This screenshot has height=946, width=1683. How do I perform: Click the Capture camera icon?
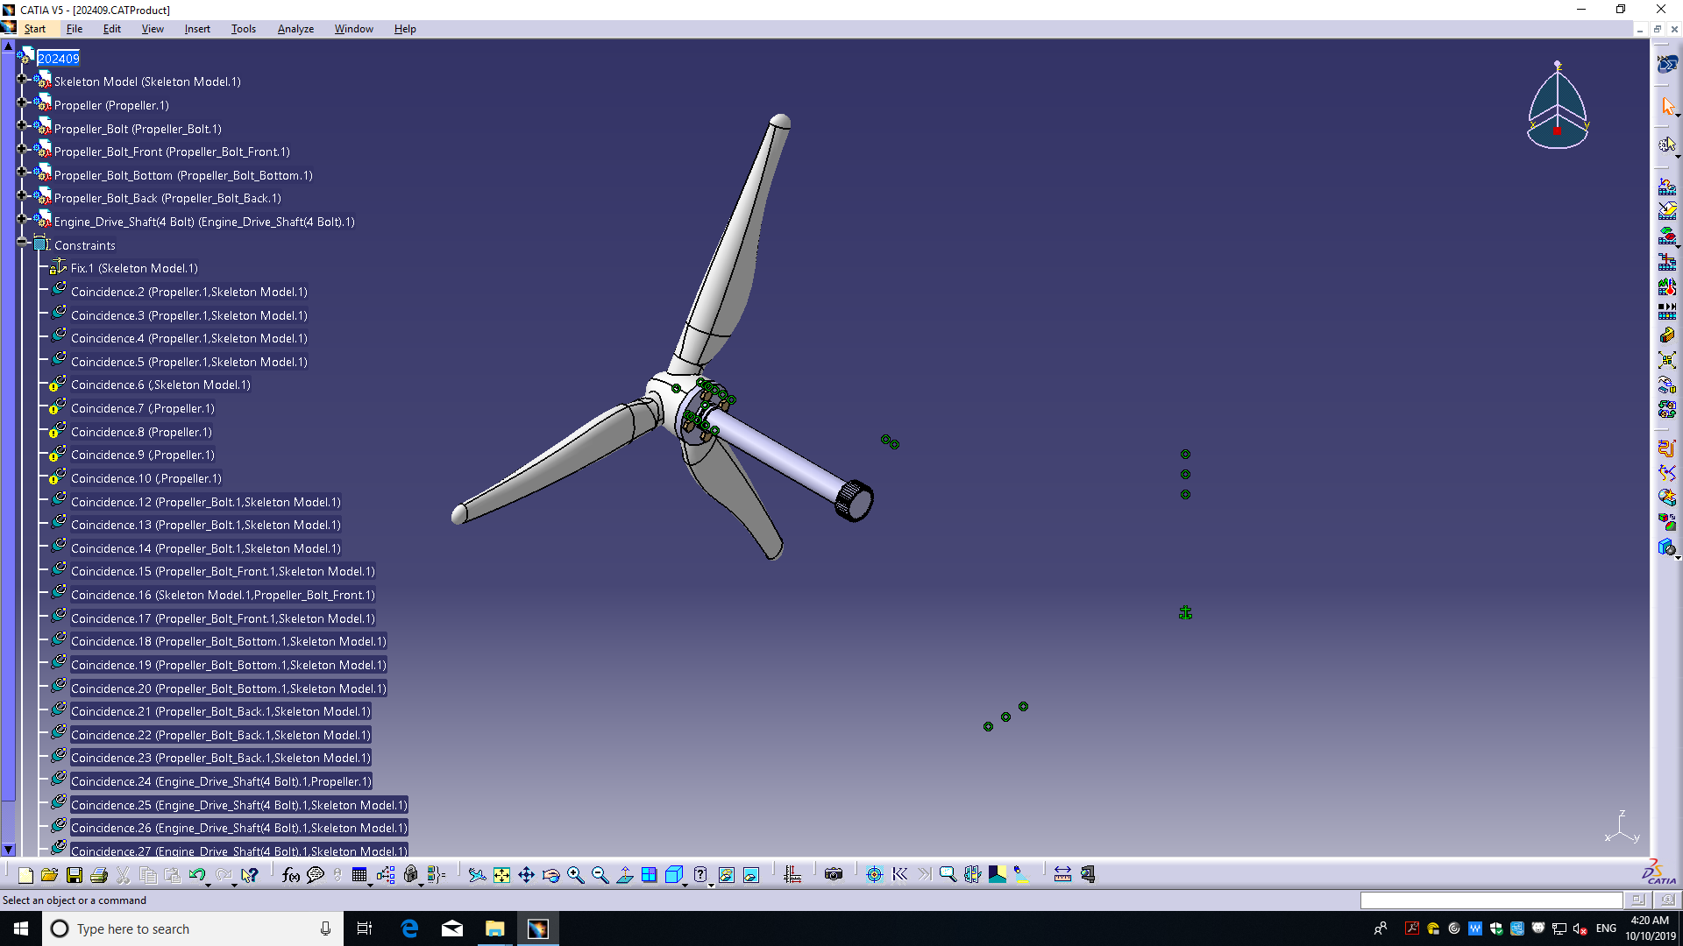click(834, 874)
